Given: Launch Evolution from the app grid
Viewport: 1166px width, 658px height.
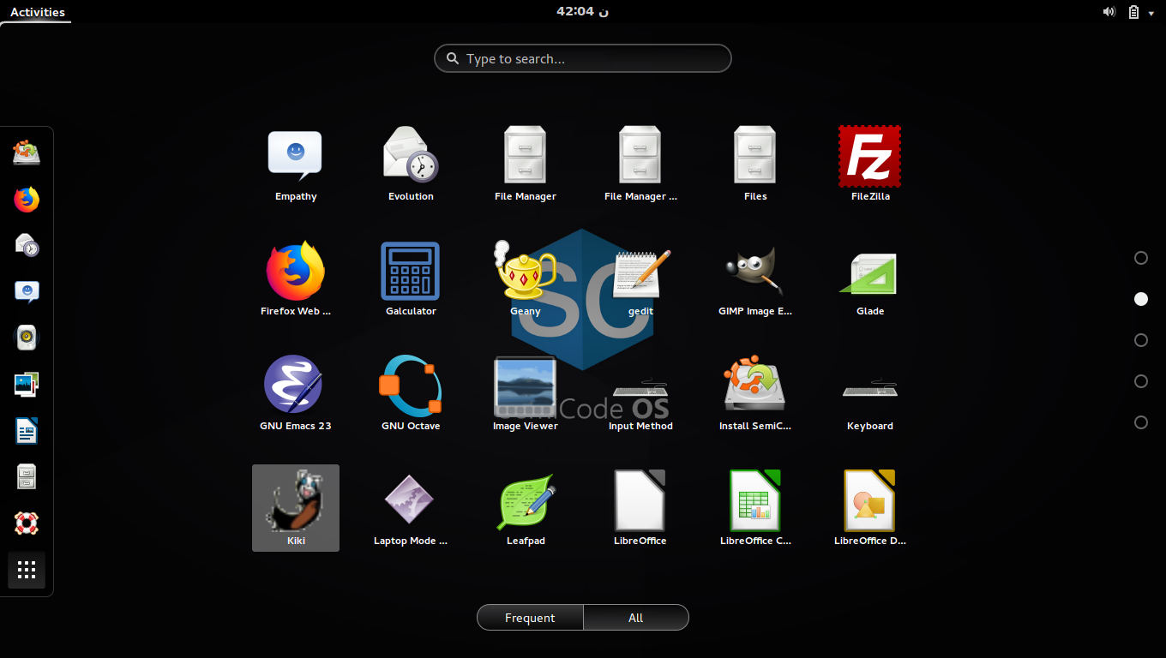Looking at the screenshot, I should [x=411, y=164].
